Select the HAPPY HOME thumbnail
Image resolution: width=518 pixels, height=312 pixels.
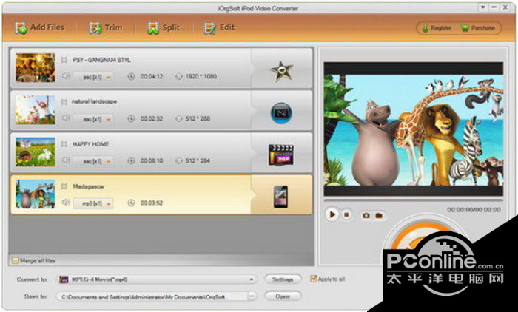[36, 152]
